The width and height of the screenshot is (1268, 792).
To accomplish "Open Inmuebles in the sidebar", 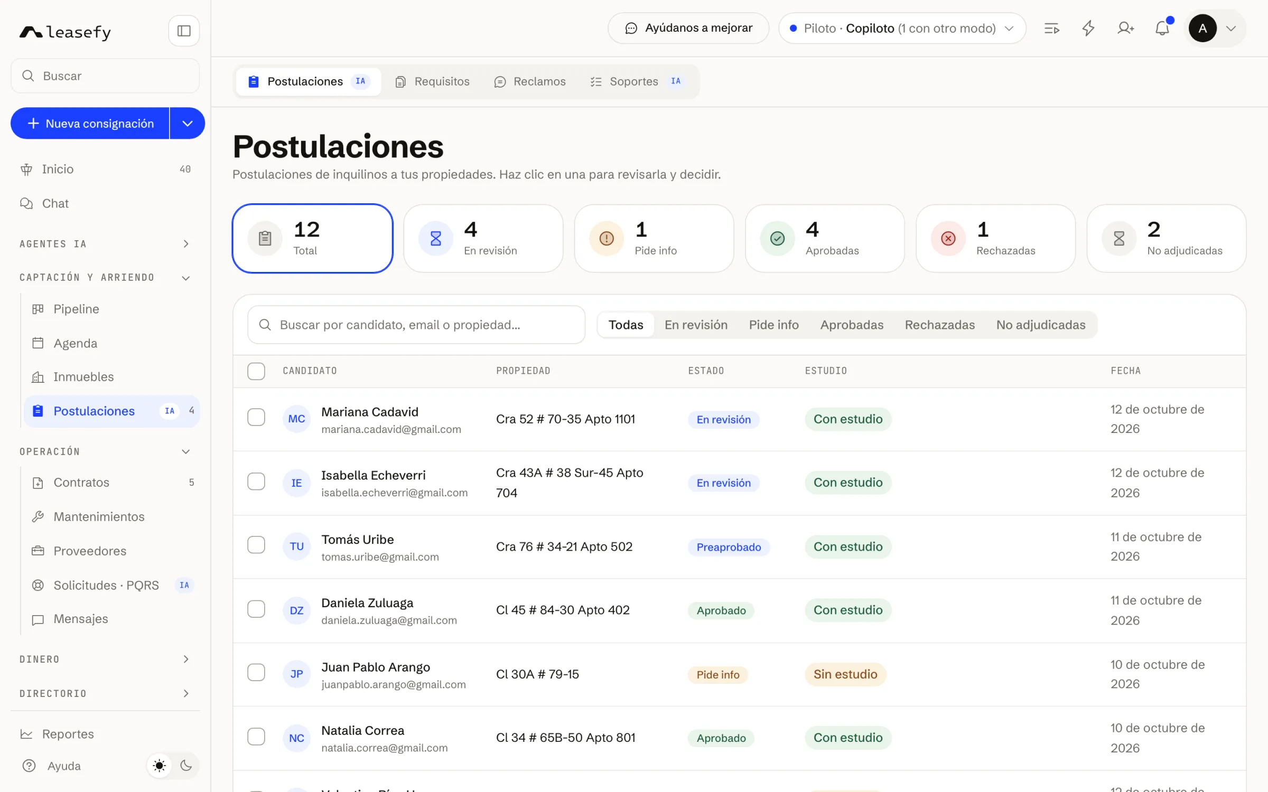I will click(111, 377).
